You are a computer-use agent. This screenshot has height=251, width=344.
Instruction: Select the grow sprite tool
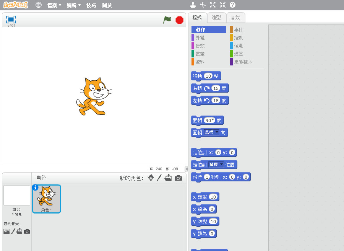(213, 5)
